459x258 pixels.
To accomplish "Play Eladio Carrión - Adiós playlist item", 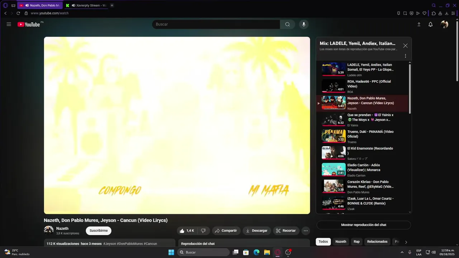I will [362, 170].
